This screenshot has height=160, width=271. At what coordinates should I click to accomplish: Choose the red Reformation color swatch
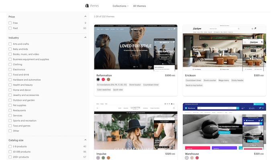103,80
